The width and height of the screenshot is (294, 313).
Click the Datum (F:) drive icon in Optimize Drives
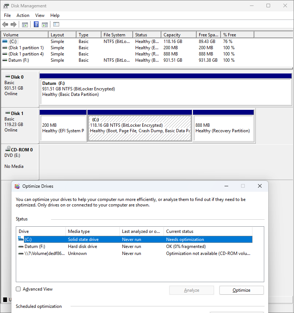click(x=21, y=247)
